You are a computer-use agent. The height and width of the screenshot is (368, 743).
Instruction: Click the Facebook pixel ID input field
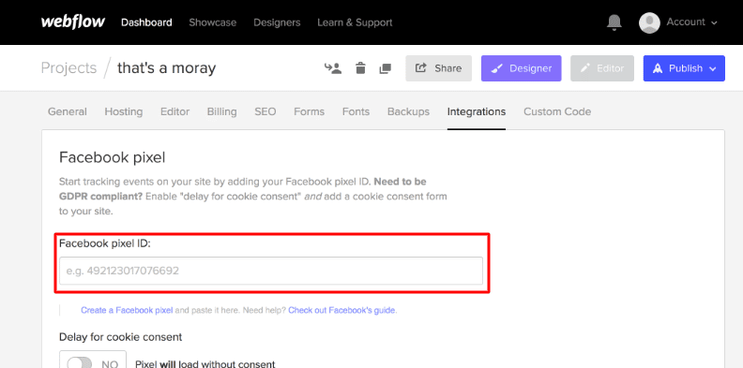271,271
